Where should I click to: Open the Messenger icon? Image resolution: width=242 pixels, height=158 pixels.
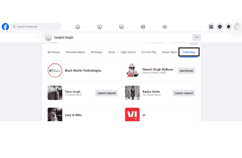point(220,27)
